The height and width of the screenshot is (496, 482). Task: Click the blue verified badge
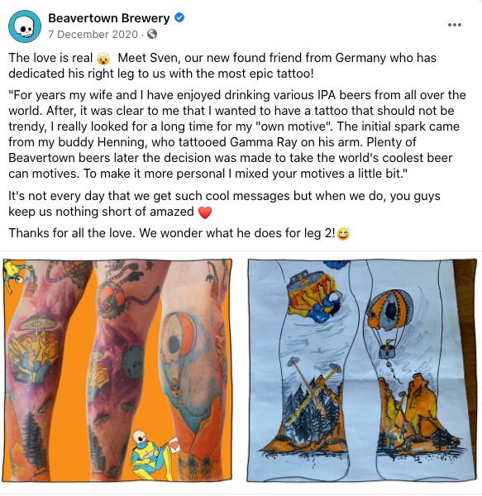point(179,17)
